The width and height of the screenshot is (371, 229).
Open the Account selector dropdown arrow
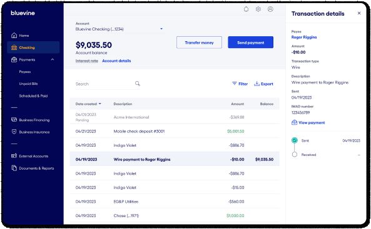coord(161,29)
